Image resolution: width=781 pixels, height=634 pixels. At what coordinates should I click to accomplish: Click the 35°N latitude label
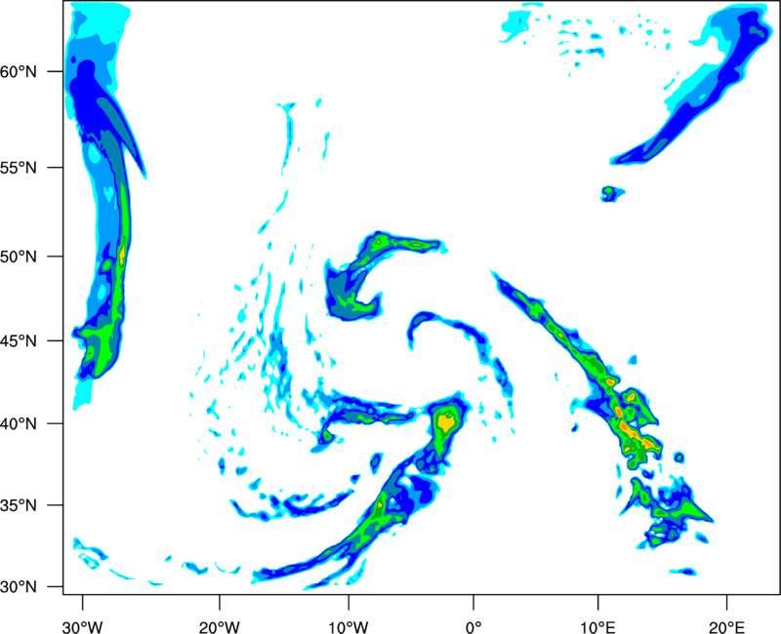(x=19, y=505)
